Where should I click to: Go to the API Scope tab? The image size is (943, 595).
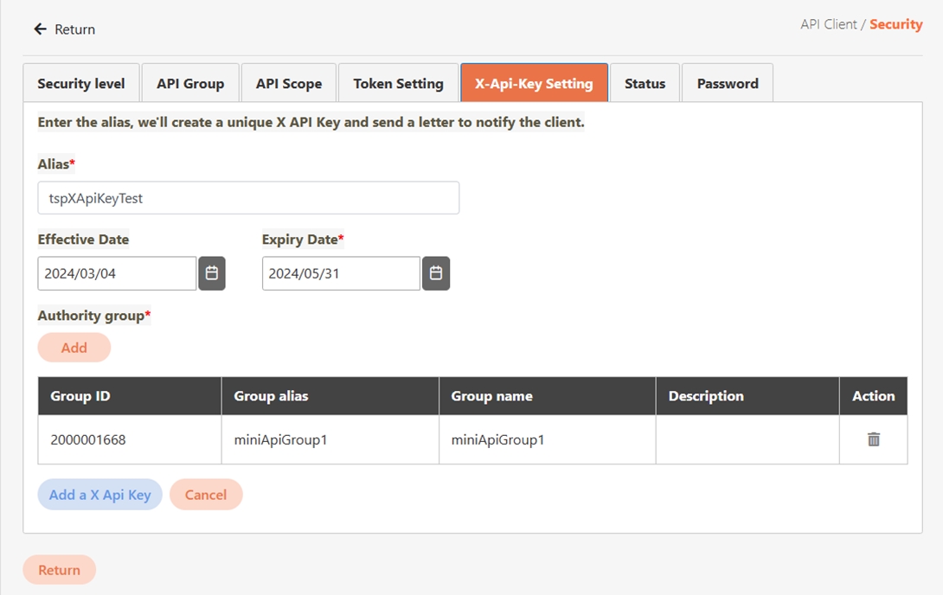(289, 84)
